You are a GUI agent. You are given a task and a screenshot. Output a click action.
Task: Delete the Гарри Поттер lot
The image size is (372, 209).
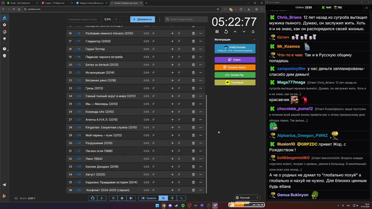pos(193,49)
